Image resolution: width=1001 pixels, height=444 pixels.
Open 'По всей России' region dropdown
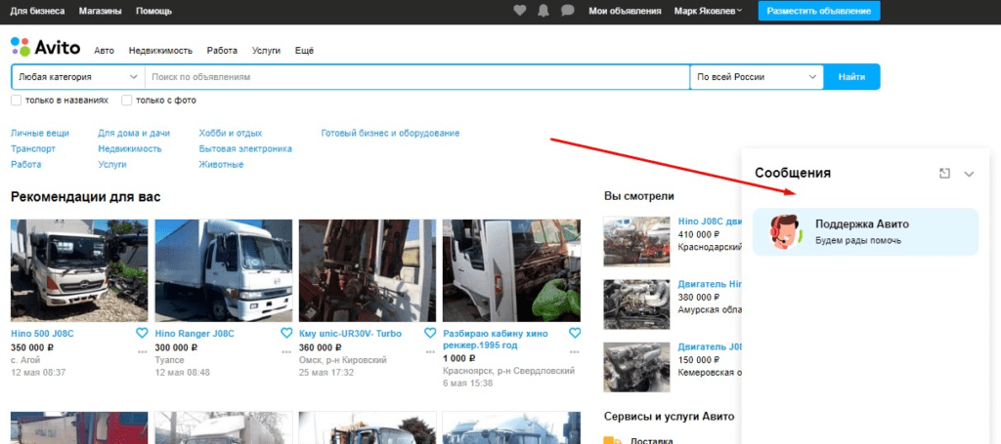(756, 77)
